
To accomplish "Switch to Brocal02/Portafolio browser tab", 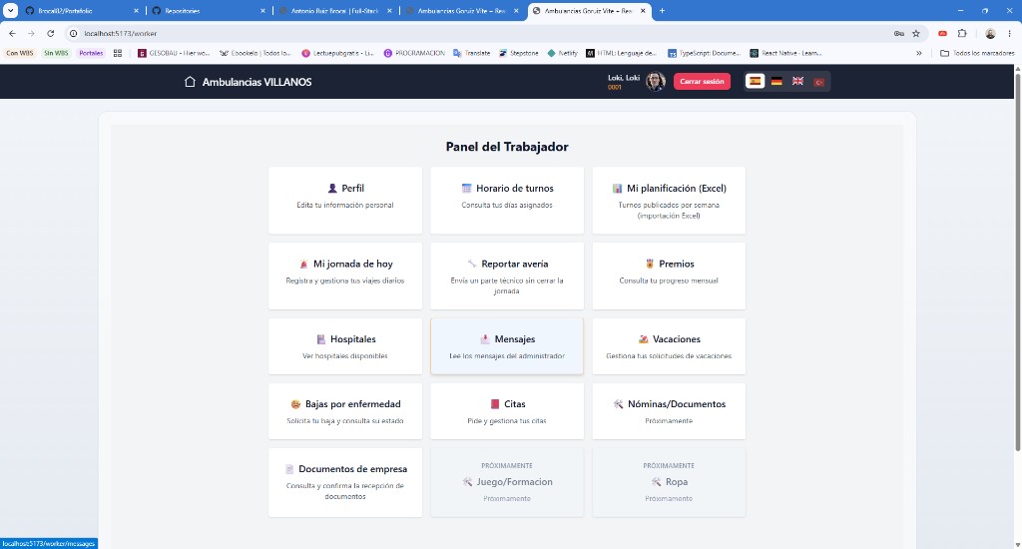I will click(81, 11).
